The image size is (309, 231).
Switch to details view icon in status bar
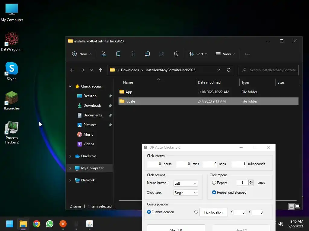[291, 206]
